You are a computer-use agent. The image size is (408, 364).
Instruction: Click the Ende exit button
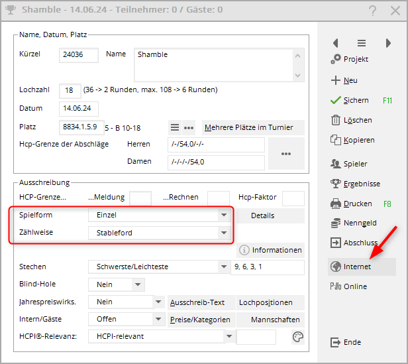tap(346, 342)
